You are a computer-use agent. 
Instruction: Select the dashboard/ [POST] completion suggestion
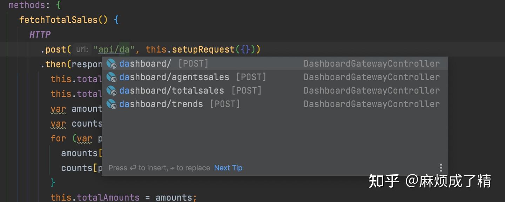point(275,63)
